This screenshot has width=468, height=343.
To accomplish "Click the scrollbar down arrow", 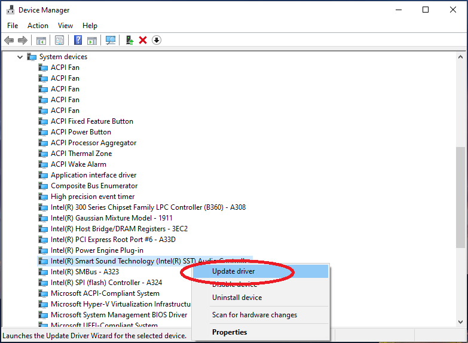I will pos(460,322).
